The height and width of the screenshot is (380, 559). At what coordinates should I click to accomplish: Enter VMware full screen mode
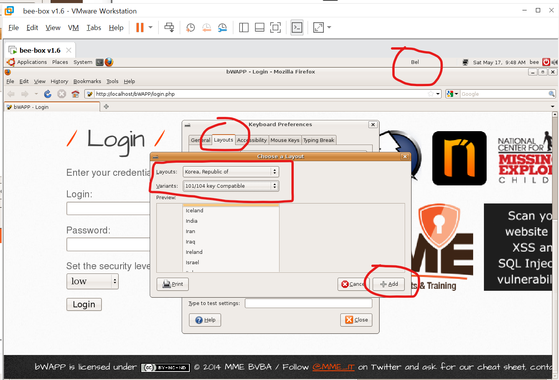(x=276, y=27)
